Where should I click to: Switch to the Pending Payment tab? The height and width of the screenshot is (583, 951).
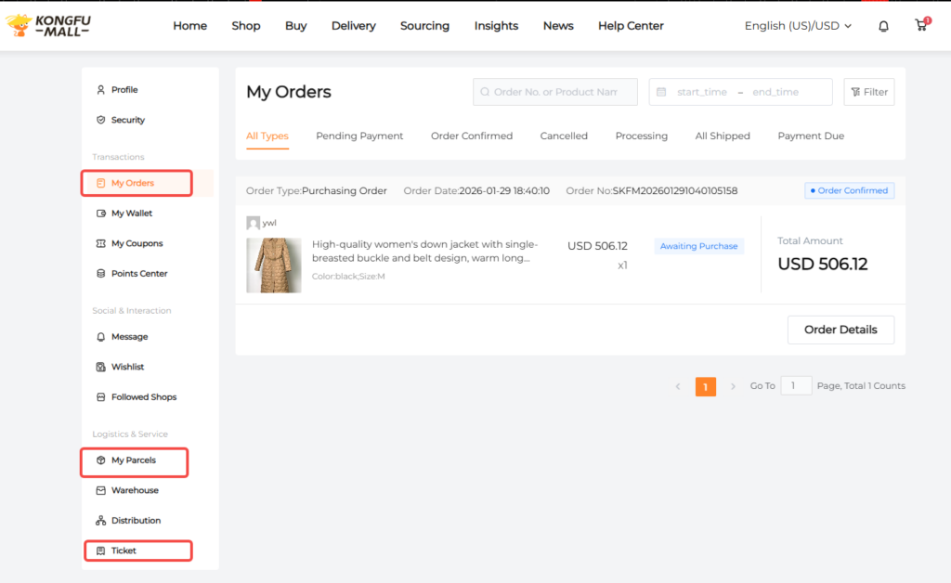(359, 136)
